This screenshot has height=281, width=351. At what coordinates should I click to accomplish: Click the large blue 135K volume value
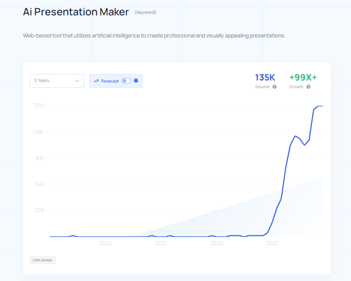(x=265, y=77)
